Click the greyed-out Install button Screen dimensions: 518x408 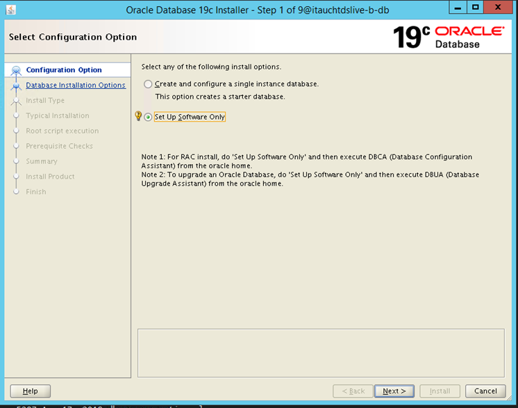pos(440,391)
